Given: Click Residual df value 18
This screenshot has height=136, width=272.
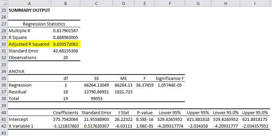Looking at the screenshot, I should [66, 92].
